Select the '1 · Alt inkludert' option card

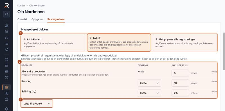tap(53, 43)
